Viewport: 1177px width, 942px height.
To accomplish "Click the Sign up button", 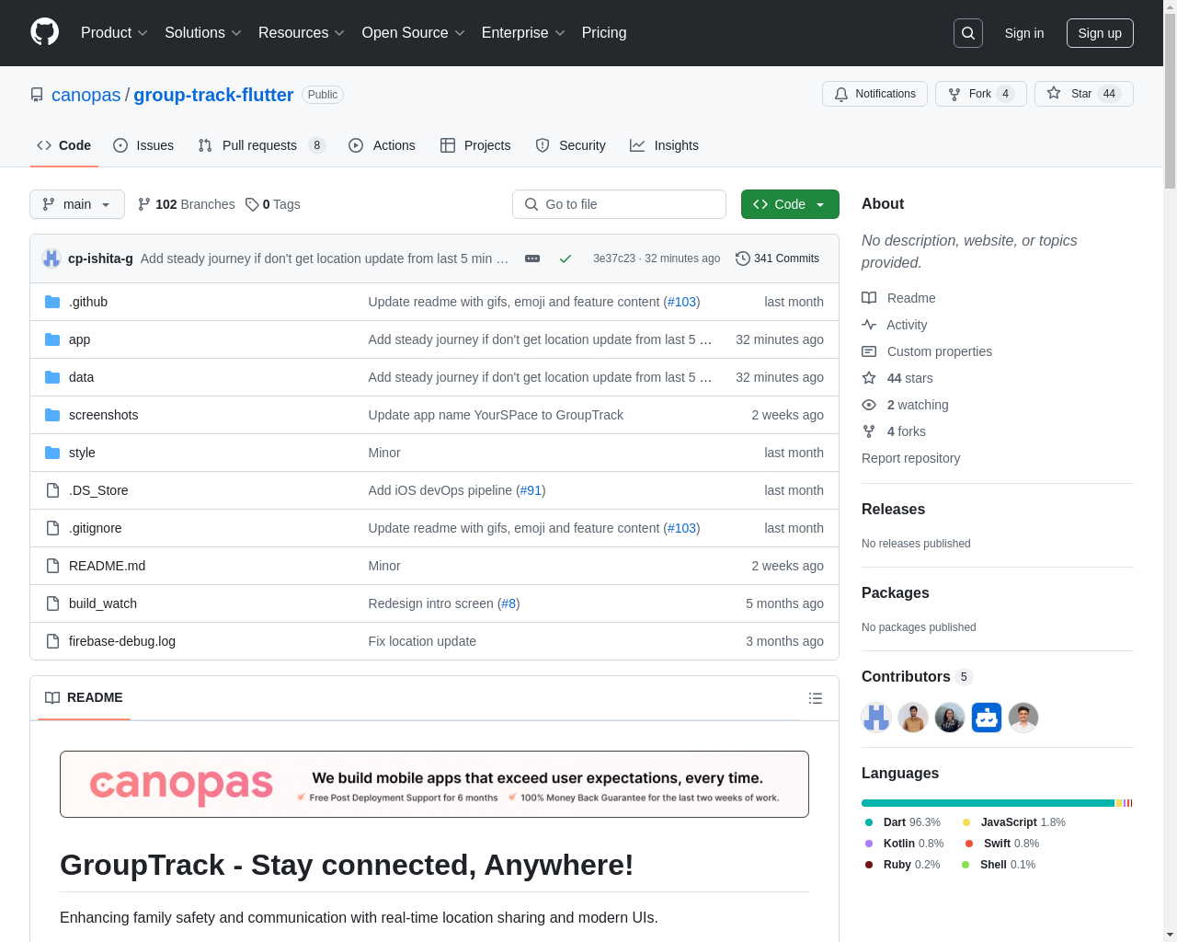I will [x=1100, y=33].
